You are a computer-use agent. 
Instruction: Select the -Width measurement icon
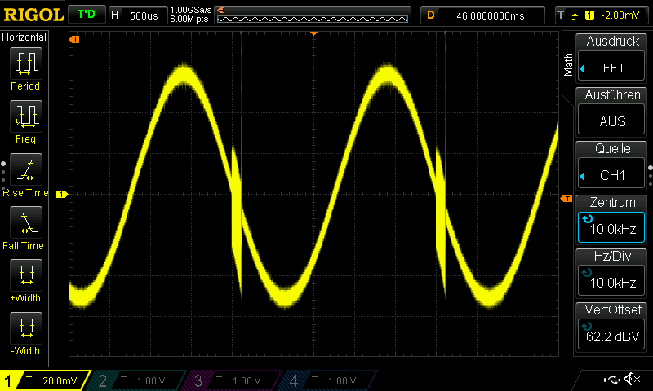tap(25, 328)
